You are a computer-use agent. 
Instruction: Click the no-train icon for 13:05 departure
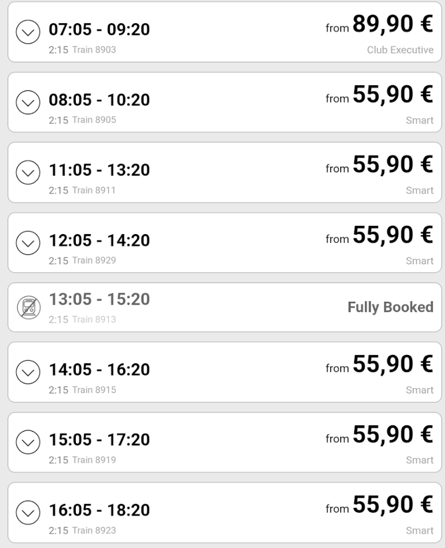point(28,307)
